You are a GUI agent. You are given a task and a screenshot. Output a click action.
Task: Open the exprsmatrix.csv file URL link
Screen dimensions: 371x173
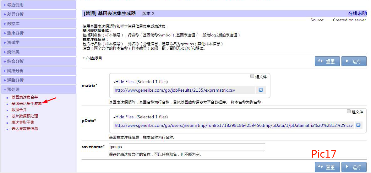pyautogui.click(x=175, y=90)
